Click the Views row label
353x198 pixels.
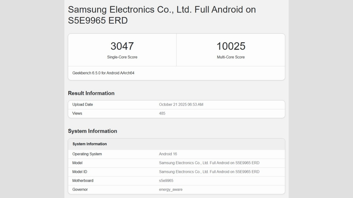pyautogui.click(x=77, y=113)
